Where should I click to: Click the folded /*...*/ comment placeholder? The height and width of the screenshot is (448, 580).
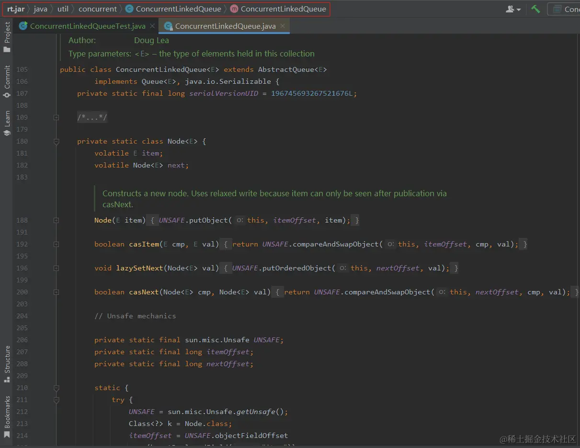point(92,117)
